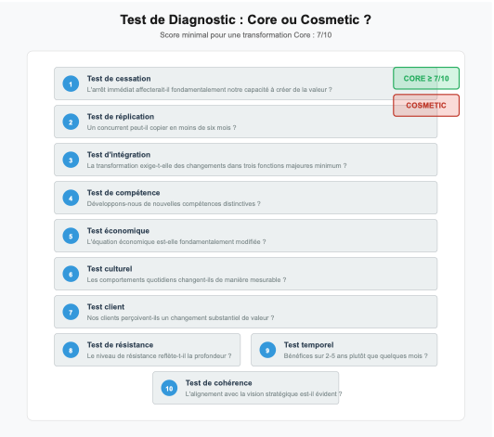Click the number 10 badge for Test de cohérence
Screen dimensions: 494x437
(169, 388)
